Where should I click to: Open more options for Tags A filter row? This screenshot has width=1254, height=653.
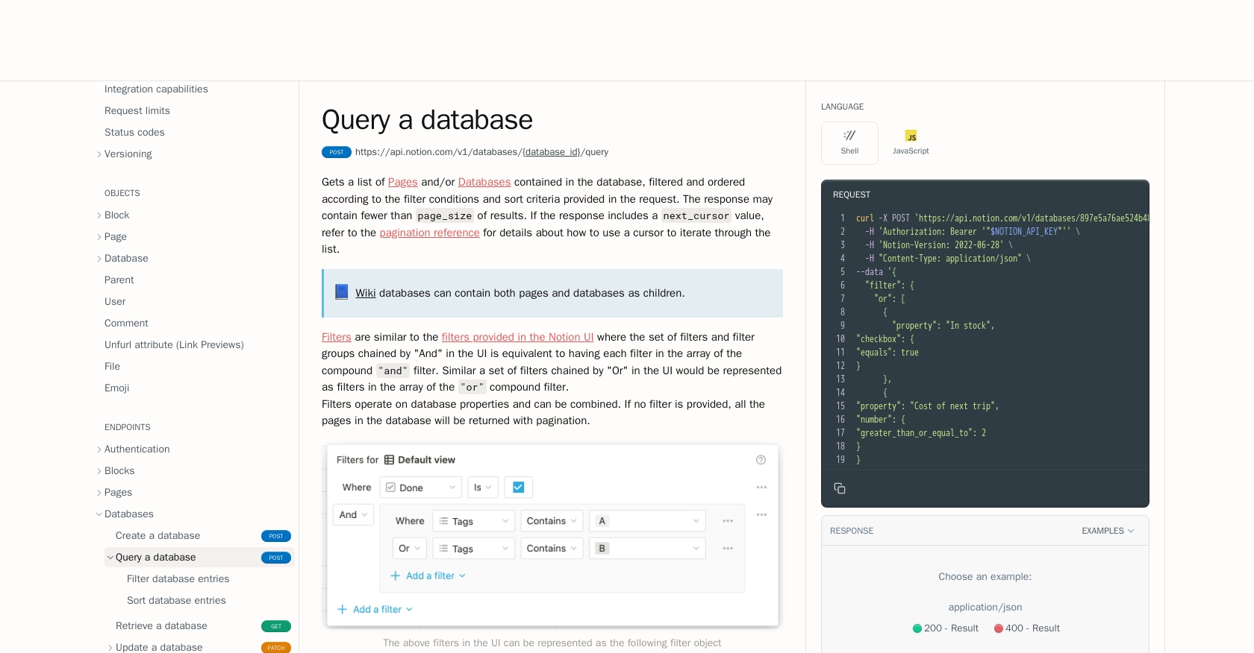tap(728, 521)
